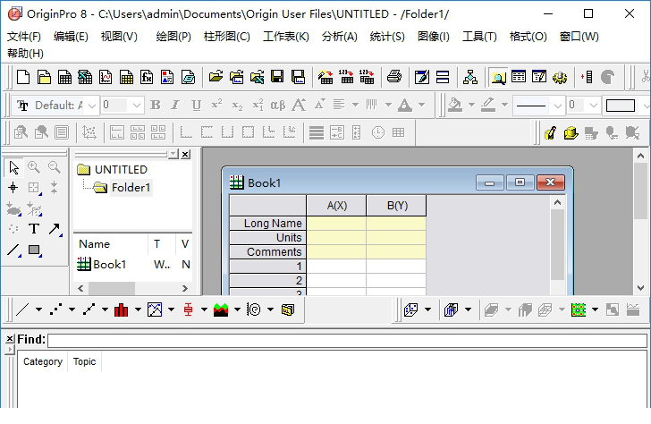Open the 文件(F) menu

pos(24,37)
